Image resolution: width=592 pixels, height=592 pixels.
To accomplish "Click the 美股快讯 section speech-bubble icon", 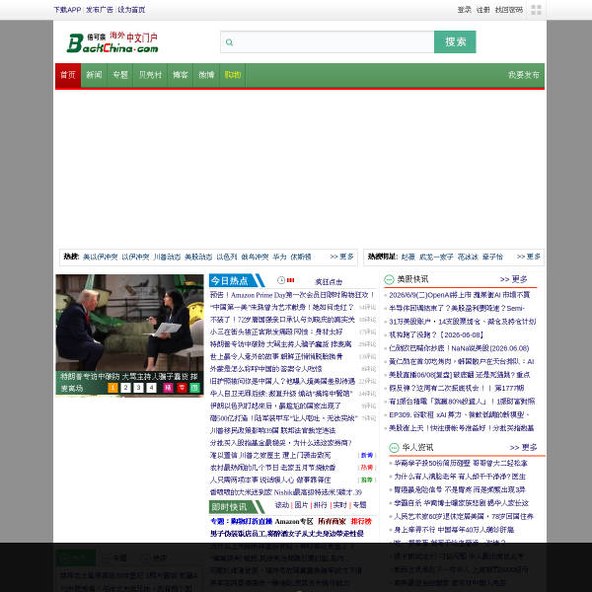I will click(x=389, y=279).
